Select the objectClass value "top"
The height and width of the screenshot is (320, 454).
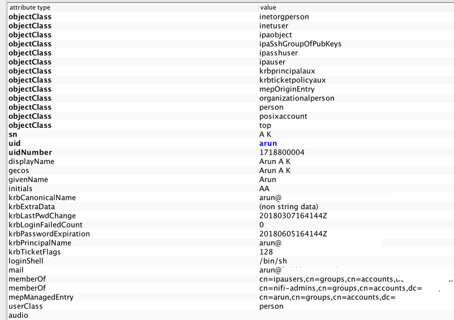point(265,125)
